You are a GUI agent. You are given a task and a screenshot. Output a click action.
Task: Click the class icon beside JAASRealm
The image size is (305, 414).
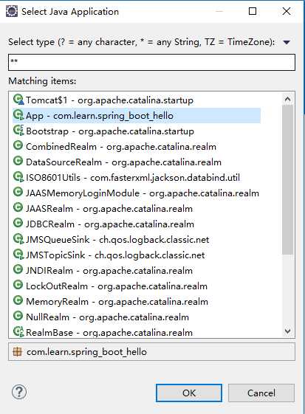18,207
